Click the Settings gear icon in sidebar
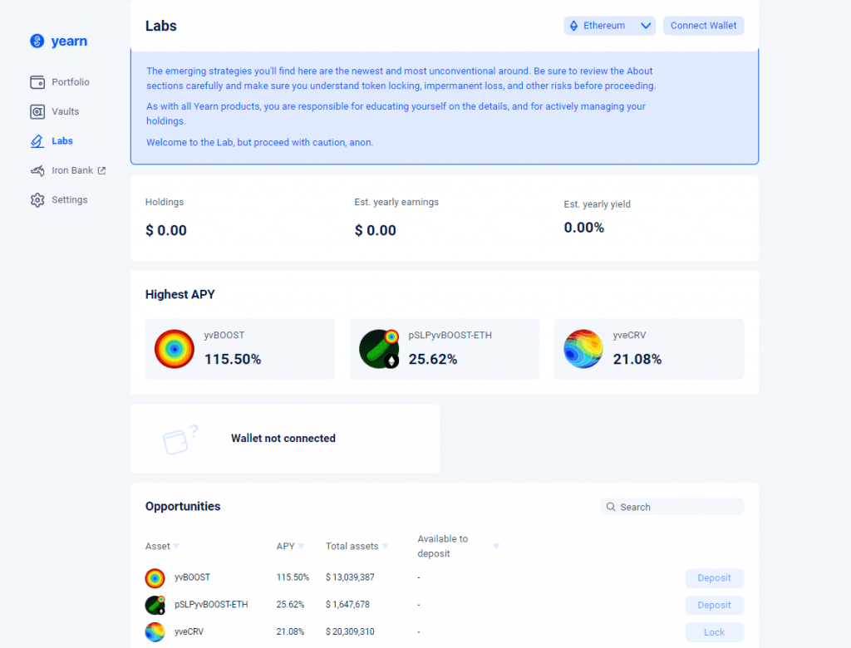The image size is (851, 648). (x=37, y=200)
